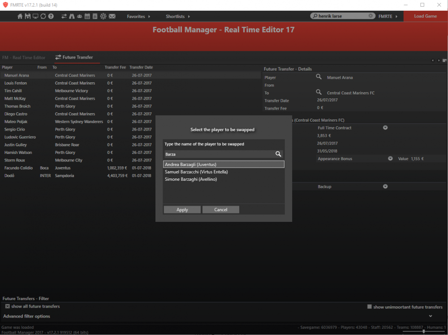The width and height of the screenshot is (448, 335).
Task: Expand the Shortlists menu
Action: click(x=178, y=17)
